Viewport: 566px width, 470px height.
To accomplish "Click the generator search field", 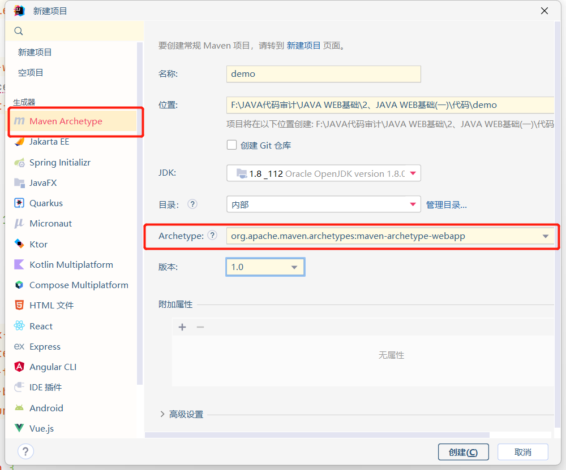I will click(75, 31).
